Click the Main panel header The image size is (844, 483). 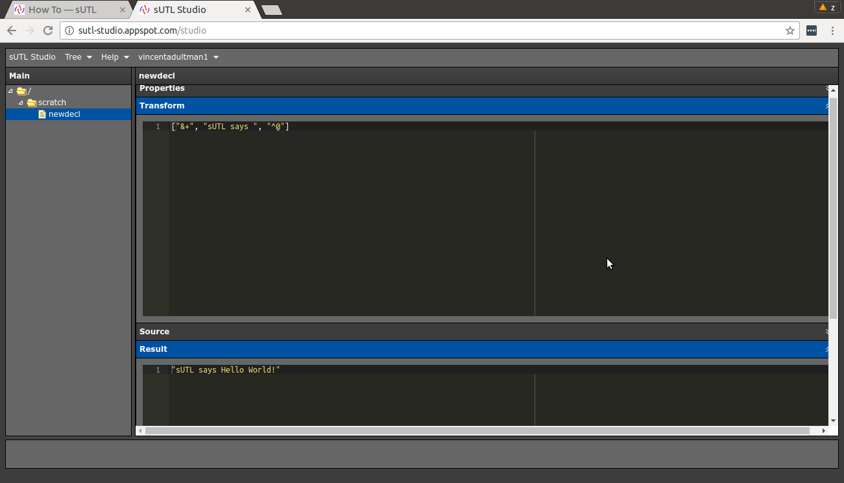(69, 76)
